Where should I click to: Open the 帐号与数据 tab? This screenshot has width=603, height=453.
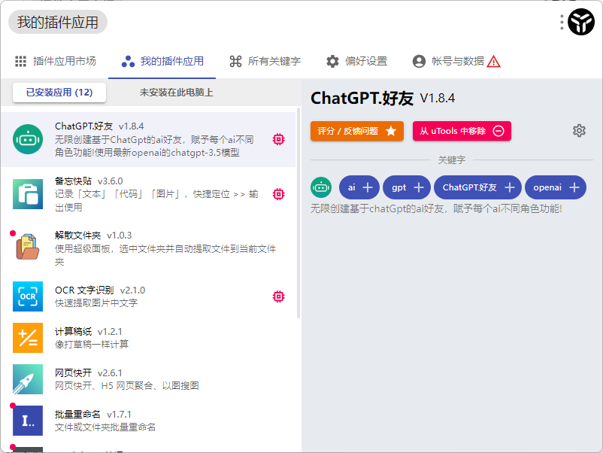pyautogui.click(x=456, y=61)
